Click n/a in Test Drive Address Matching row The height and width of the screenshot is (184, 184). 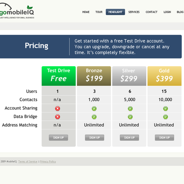click(x=57, y=125)
